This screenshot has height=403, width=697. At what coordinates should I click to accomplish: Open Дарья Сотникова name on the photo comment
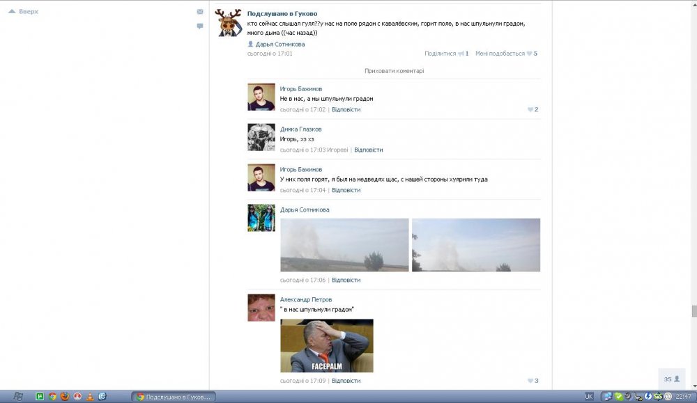(305, 210)
